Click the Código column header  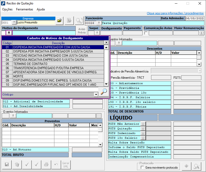coord(7,43)
